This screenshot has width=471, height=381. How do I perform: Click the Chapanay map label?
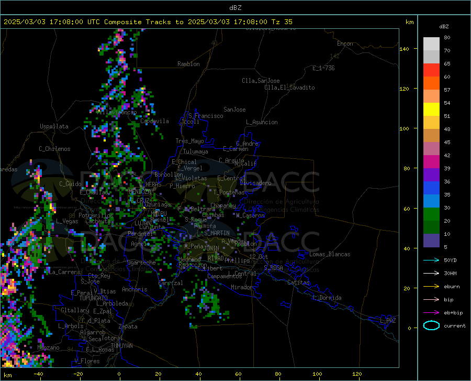point(223,205)
